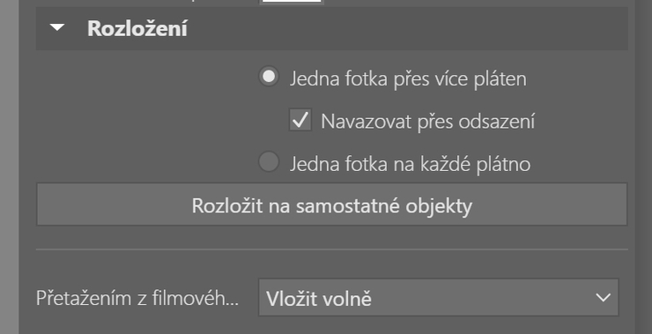
Task: Click the empty circle of the unselected radio option
Action: click(269, 161)
